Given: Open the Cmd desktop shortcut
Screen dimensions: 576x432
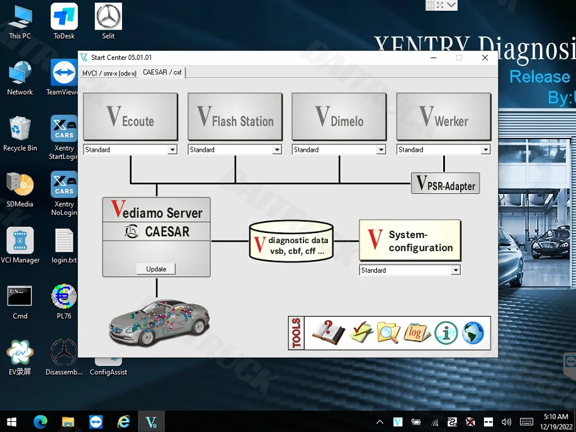Looking at the screenshot, I should 20,302.
